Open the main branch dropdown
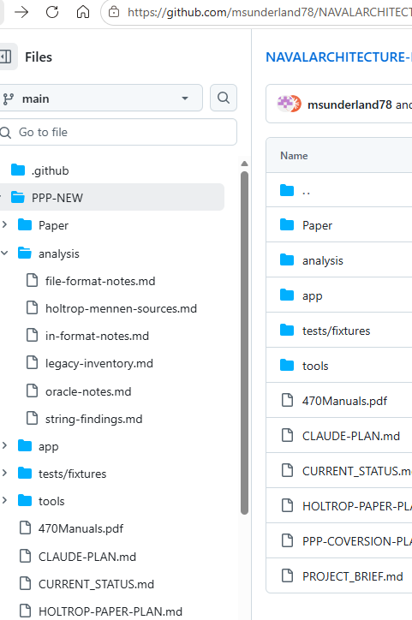 point(100,98)
